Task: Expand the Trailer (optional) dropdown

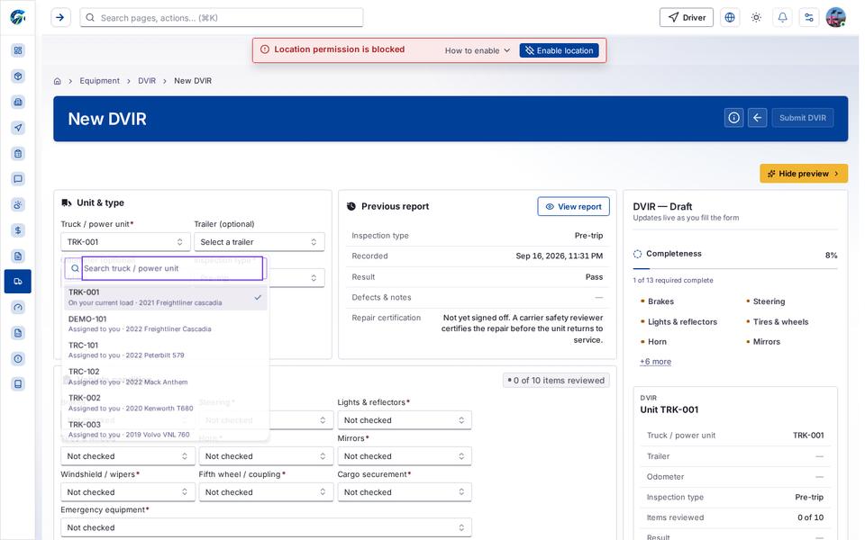Action: [x=259, y=242]
